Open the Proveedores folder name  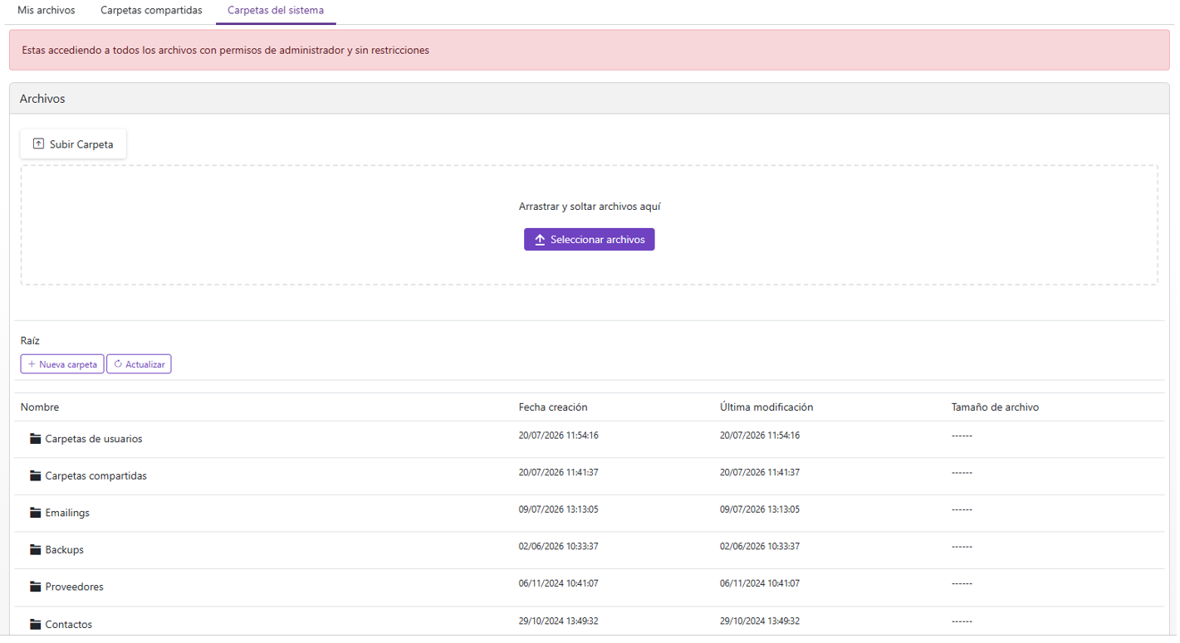click(74, 587)
